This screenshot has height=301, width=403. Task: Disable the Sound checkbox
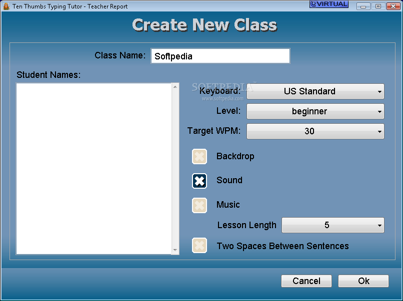tap(199, 181)
